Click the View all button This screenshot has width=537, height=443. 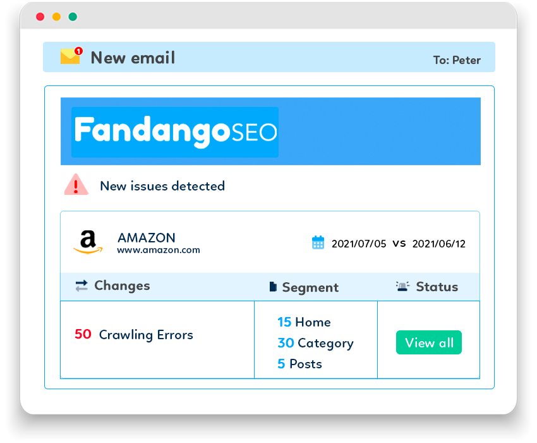point(429,342)
